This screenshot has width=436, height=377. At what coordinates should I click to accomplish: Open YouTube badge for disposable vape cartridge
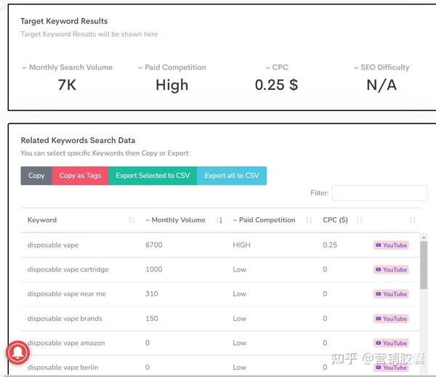pyautogui.click(x=391, y=269)
